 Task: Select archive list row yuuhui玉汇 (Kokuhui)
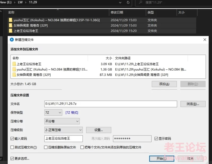[108, 69]
